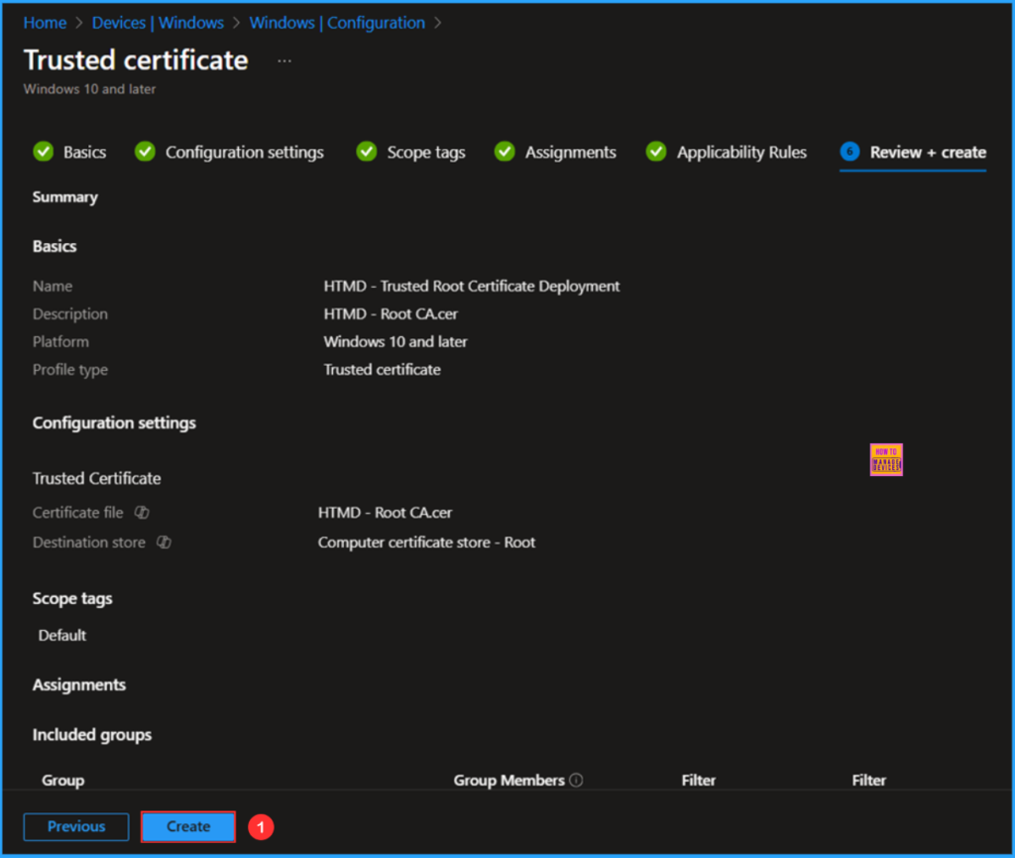The height and width of the screenshot is (858, 1015).
Task: Show info tooltip for Certificate file
Action: coord(142,513)
